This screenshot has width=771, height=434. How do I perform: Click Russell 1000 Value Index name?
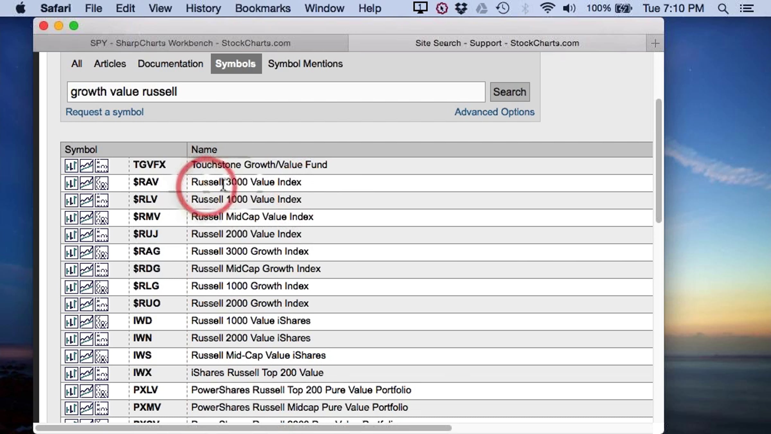point(246,200)
